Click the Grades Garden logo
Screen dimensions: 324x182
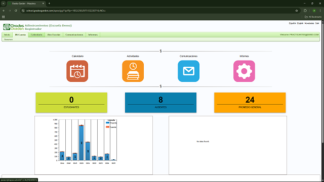(x=14, y=27)
